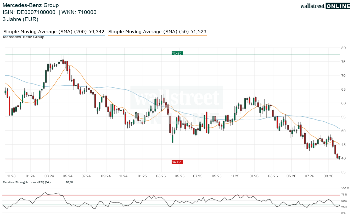Select the 25 % RSI axis label
This screenshot has height=220, width=353.
(x=344, y=207)
